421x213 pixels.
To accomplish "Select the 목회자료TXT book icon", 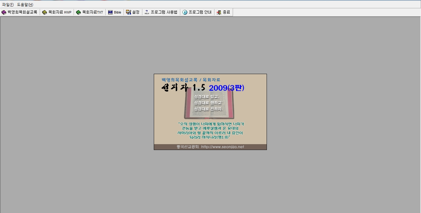I will coord(78,12).
